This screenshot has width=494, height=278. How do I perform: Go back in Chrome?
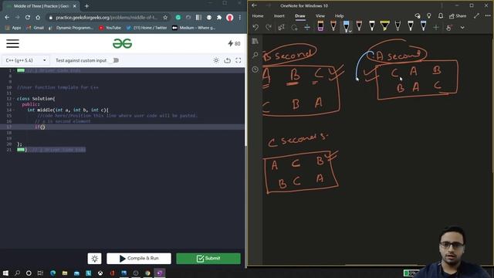point(7,17)
